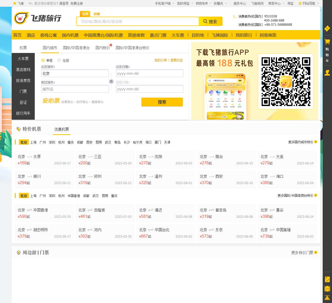Click the back-to-top arrow icon
The image size is (332, 303).
tap(327, 298)
